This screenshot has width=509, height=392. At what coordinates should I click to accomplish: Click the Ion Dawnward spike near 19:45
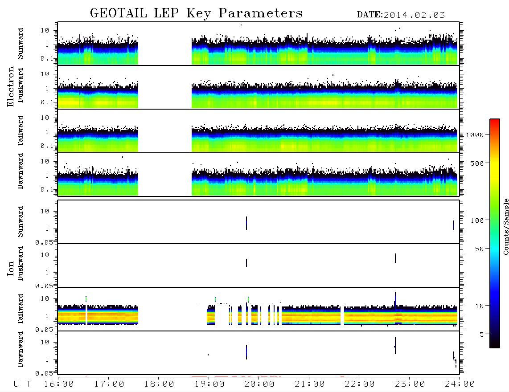coord(246,352)
